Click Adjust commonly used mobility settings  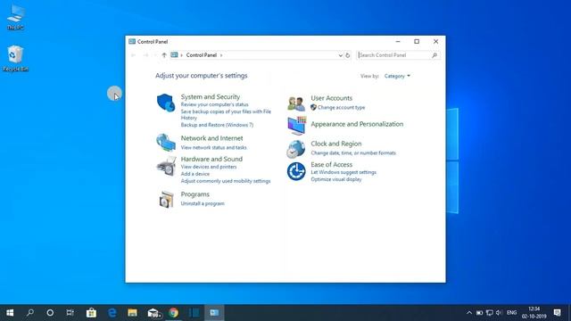point(226,181)
